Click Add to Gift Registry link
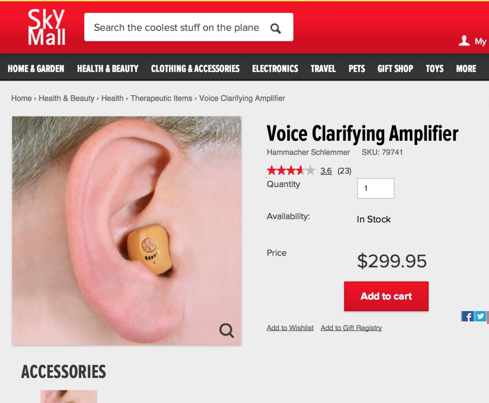The height and width of the screenshot is (403, 489). [x=351, y=328]
